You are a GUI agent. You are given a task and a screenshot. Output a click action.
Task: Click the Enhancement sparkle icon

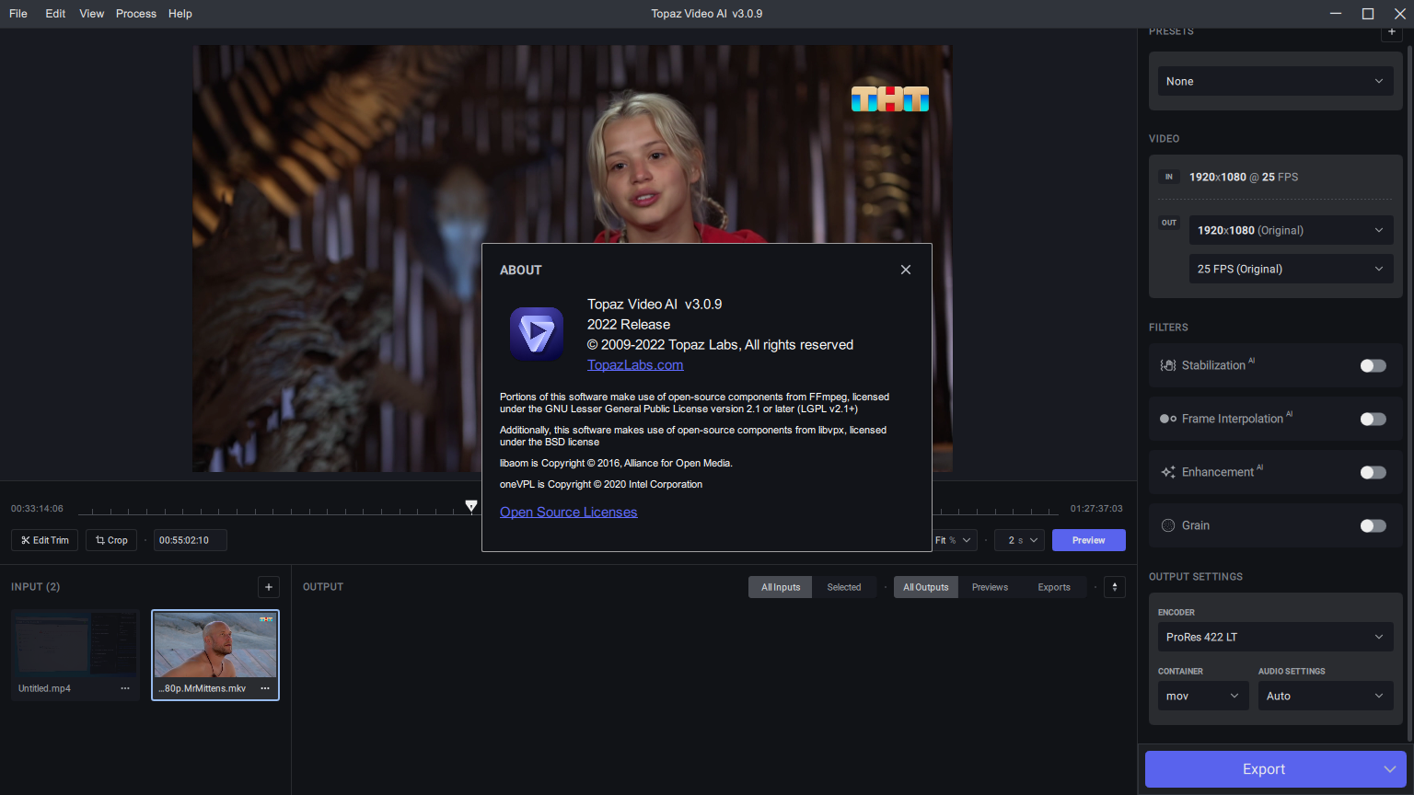1168,472
